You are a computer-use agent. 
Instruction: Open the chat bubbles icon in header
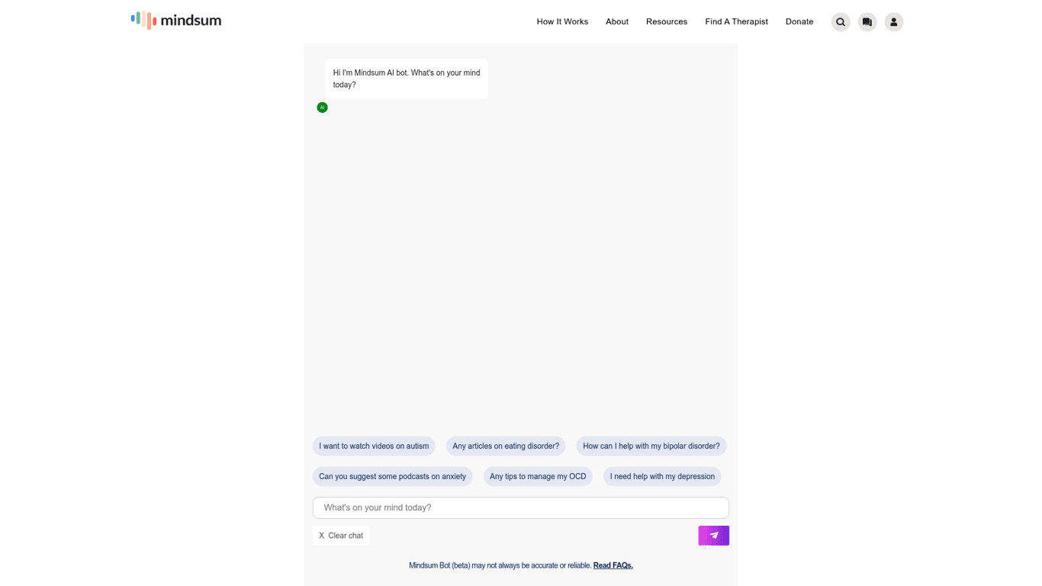tap(867, 22)
